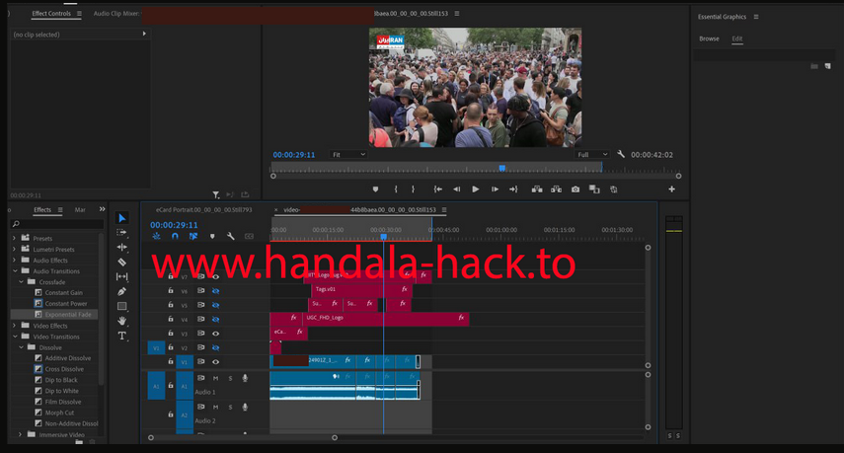Solo Audio 1 track
The height and width of the screenshot is (453, 844).
point(230,378)
